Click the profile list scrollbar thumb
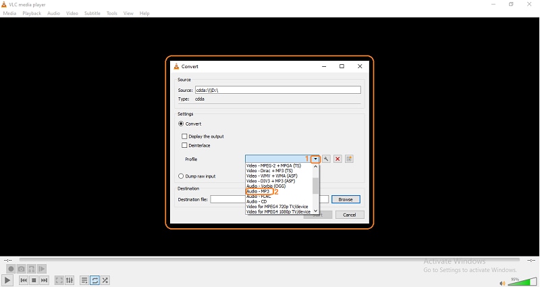The height and width of the screenshot is (287, 540). (x=315, y=186)
